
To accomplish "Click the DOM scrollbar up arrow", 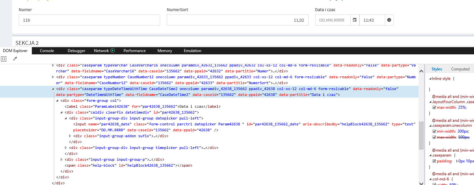I will pyautogui.click(x=421, y=71).
